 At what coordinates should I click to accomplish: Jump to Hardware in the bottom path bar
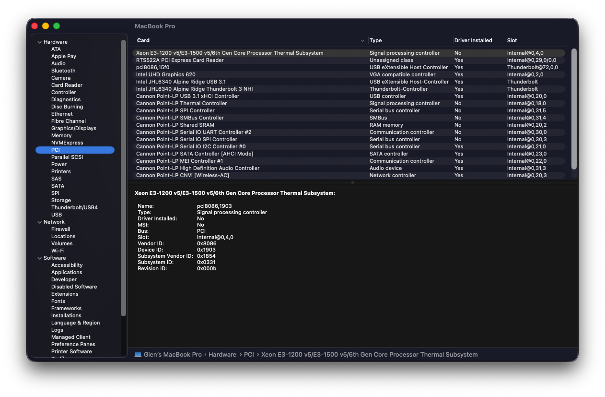coord(222,355)
